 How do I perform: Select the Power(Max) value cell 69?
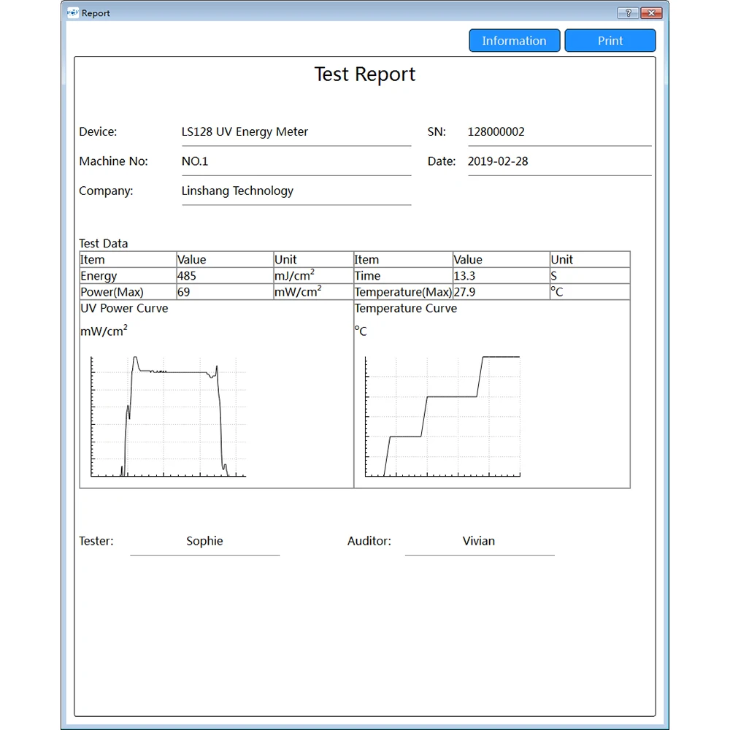point(224,292)
